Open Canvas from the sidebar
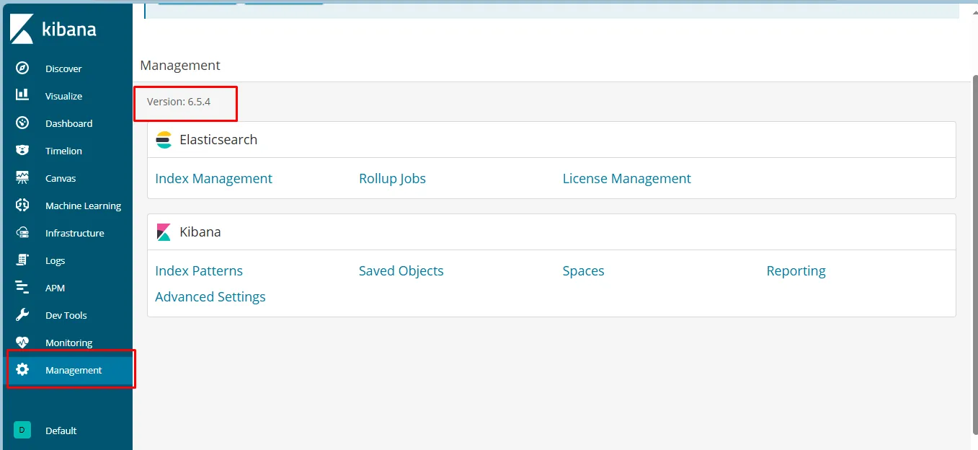978x450 pixels. (61, 178)
